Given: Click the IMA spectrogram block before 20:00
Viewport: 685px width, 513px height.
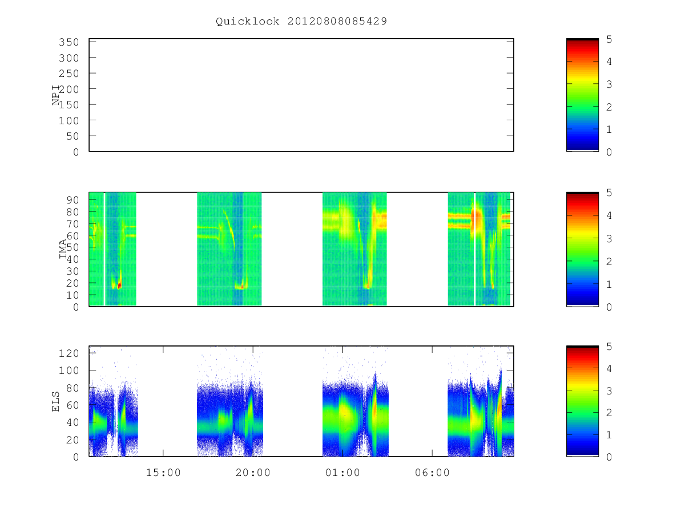Looking at the screenshot, I should 229,249.
